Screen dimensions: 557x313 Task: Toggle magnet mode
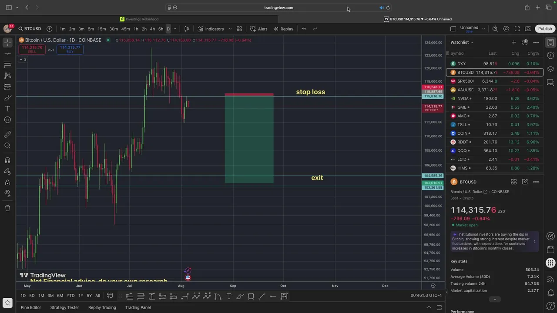[7, 160]
